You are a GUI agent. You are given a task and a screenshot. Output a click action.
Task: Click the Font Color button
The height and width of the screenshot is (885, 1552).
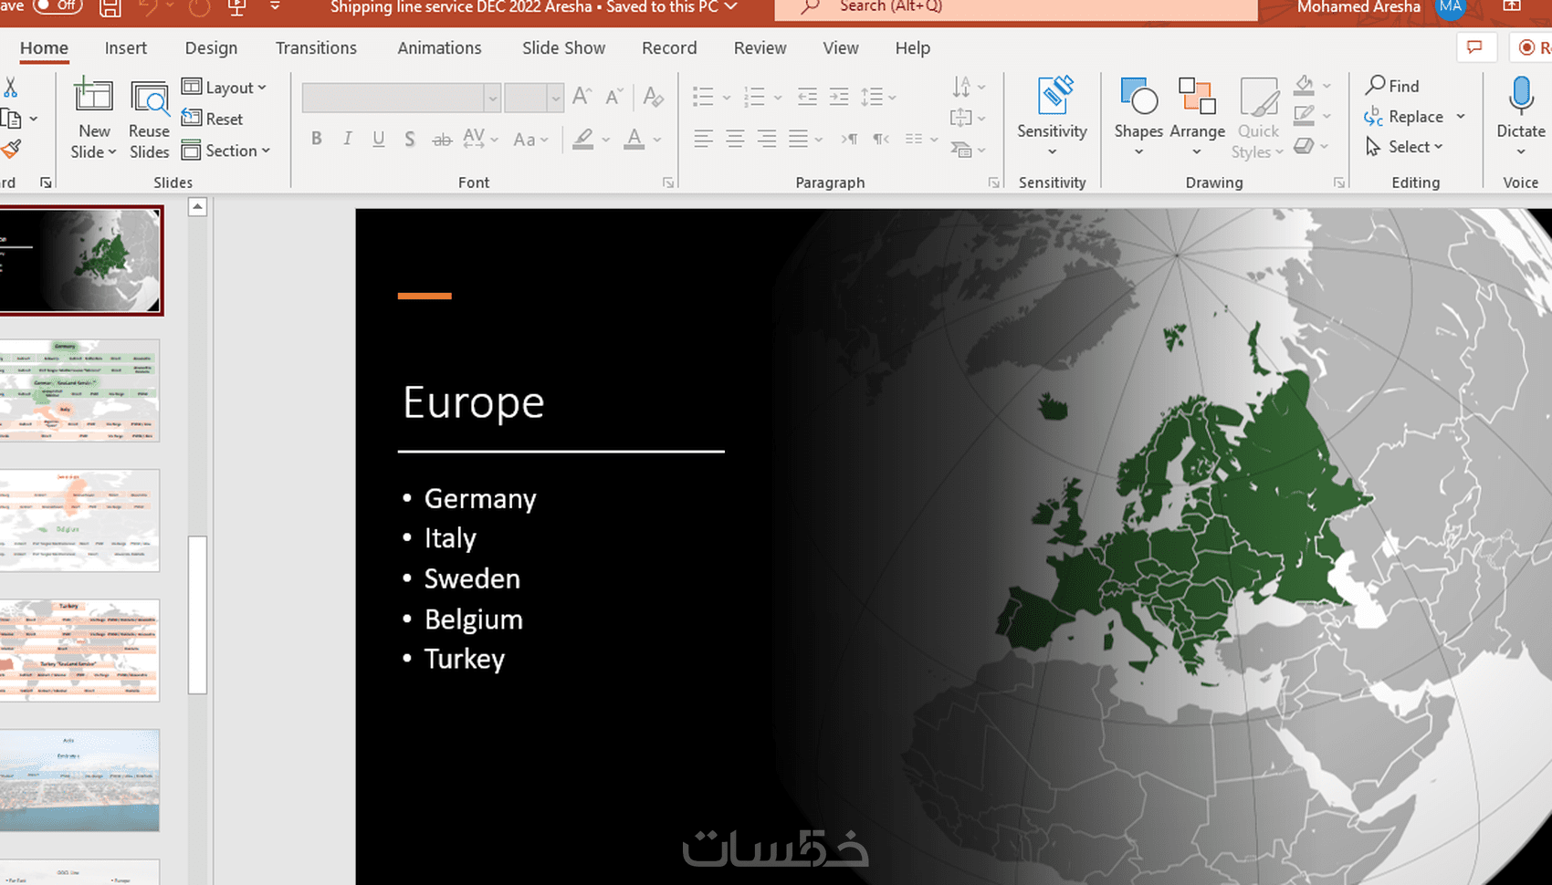tap(634, 139)
